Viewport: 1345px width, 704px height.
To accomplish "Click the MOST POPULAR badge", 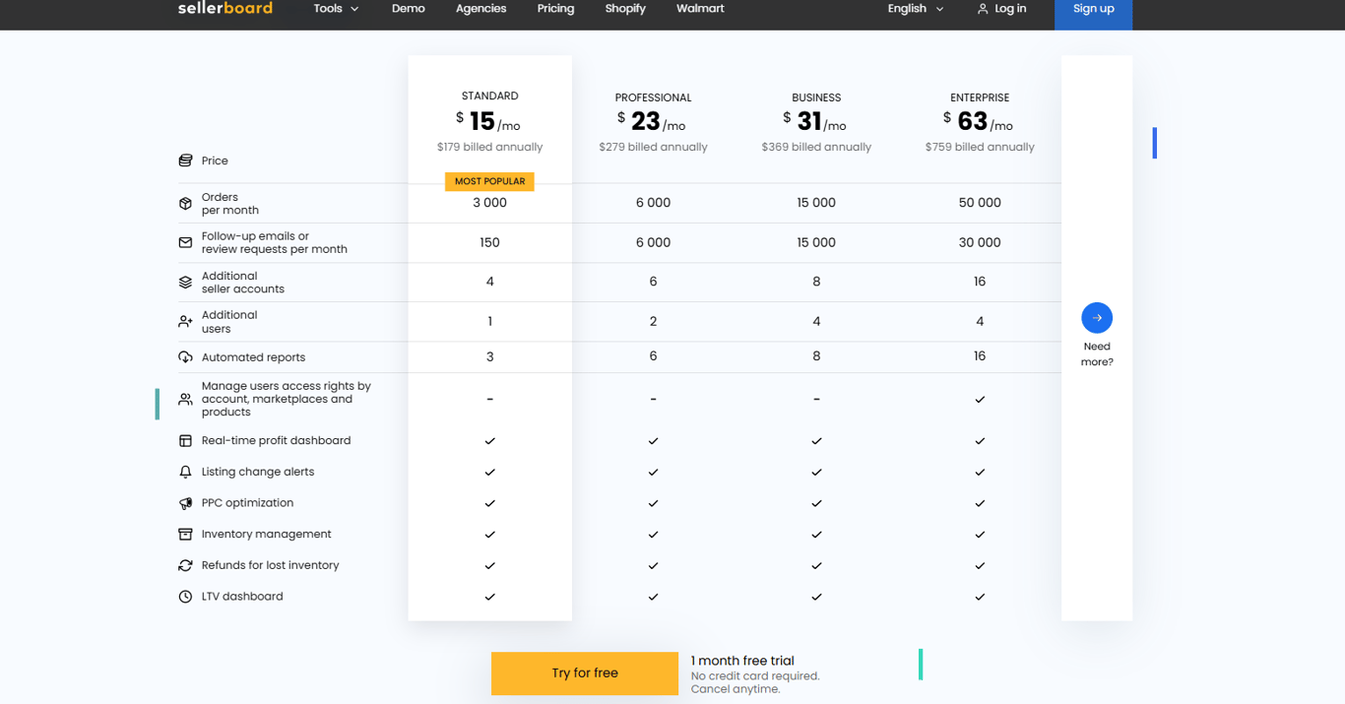I will (x=489, y=181).
